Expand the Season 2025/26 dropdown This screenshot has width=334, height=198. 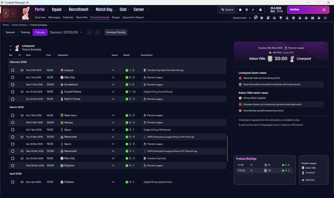coord(66,32)
